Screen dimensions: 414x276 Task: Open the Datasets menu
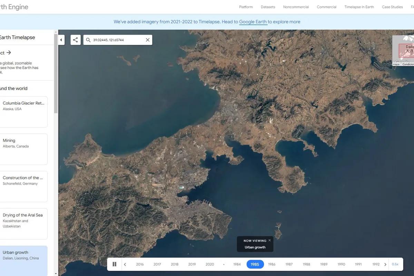tap(268, 7)
